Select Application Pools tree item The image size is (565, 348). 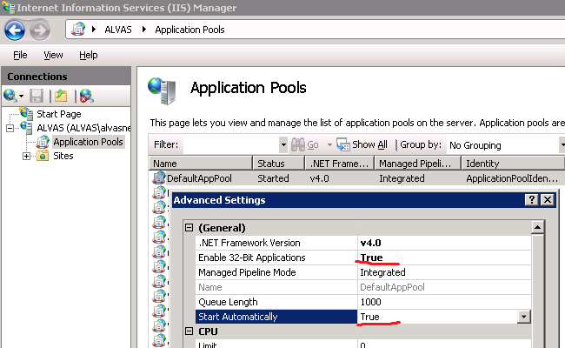click(89, 142)
